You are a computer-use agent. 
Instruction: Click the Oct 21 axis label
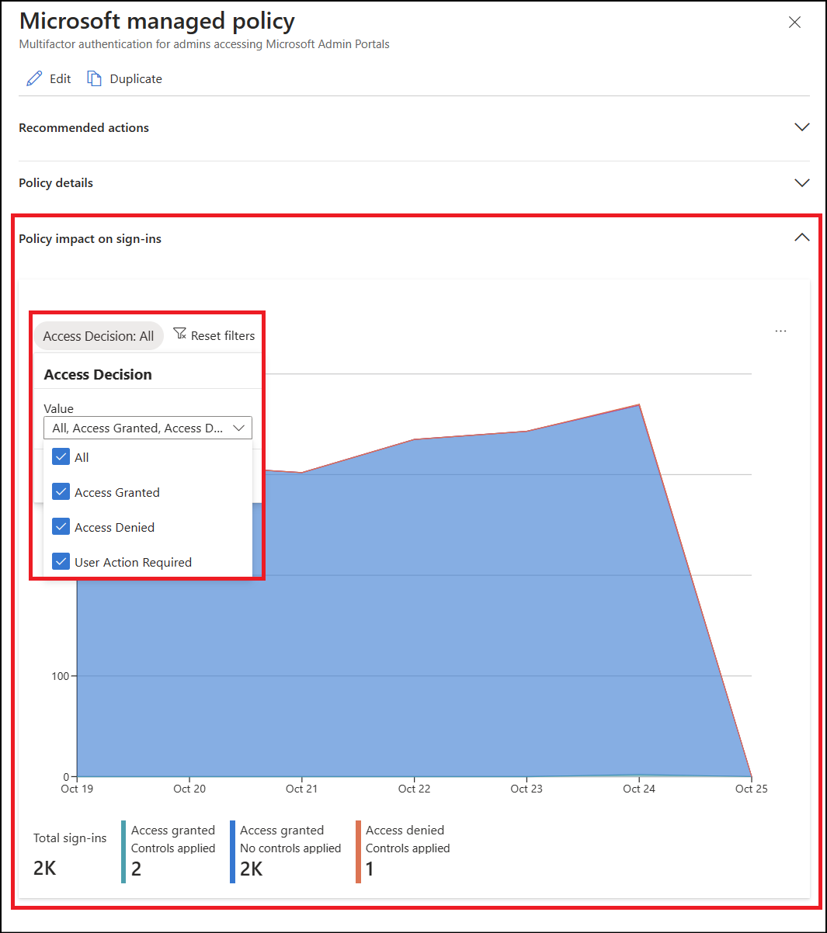point(301,789)
